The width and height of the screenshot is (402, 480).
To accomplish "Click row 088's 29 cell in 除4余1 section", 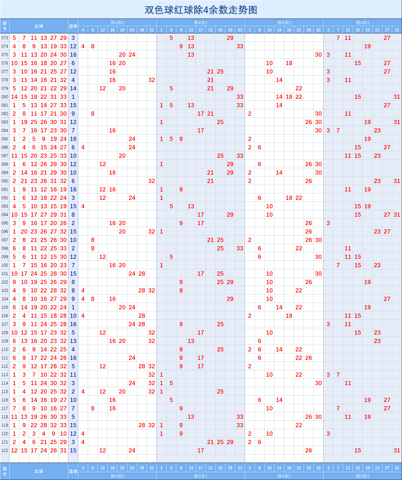I will [x=230, y=164].
